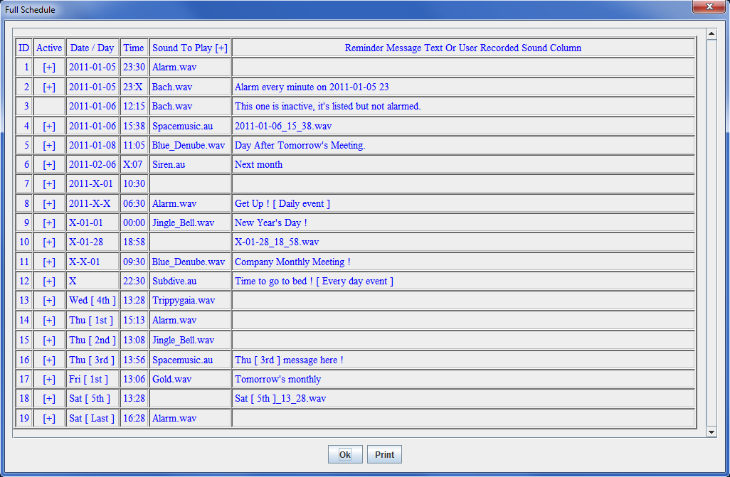
Task: Click 'Get Up ! [ Daily event ]' message
Action: click(282, 204)
